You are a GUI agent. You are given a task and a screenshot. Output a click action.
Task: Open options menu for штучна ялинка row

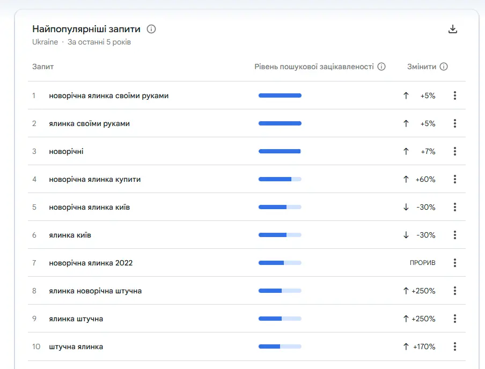click(x=454, y=346)
